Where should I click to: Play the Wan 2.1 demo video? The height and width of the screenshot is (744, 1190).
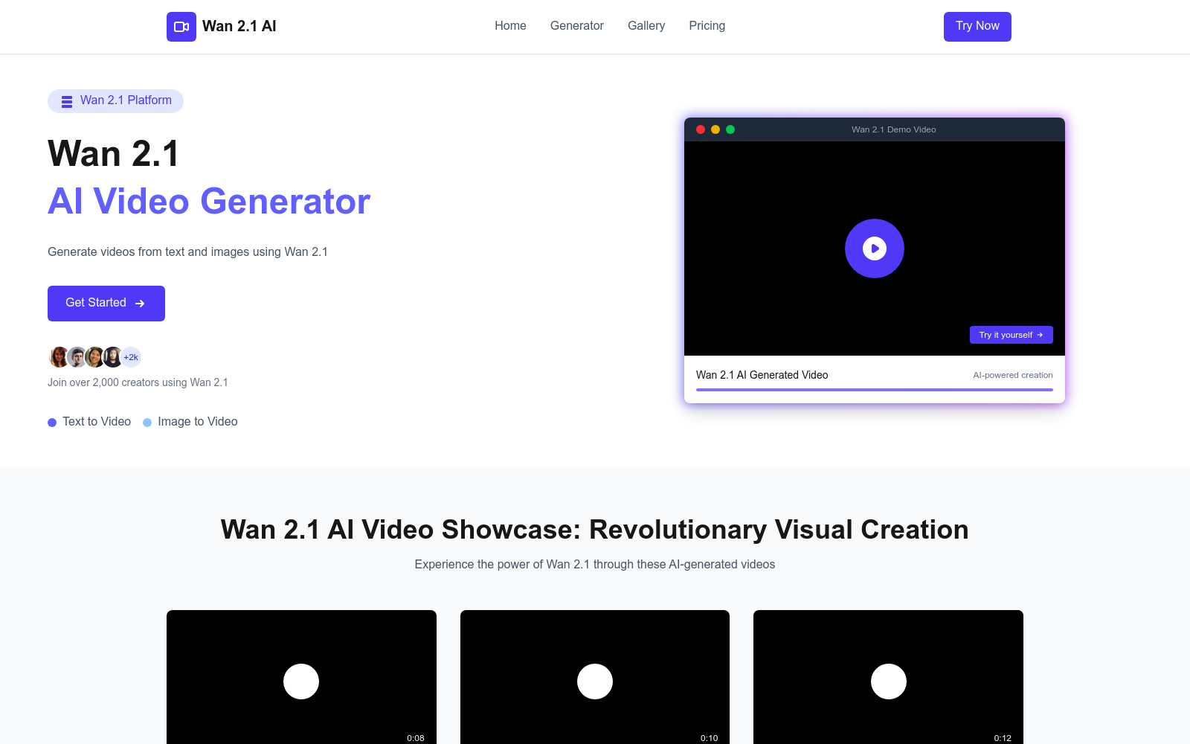pos(874,248)
